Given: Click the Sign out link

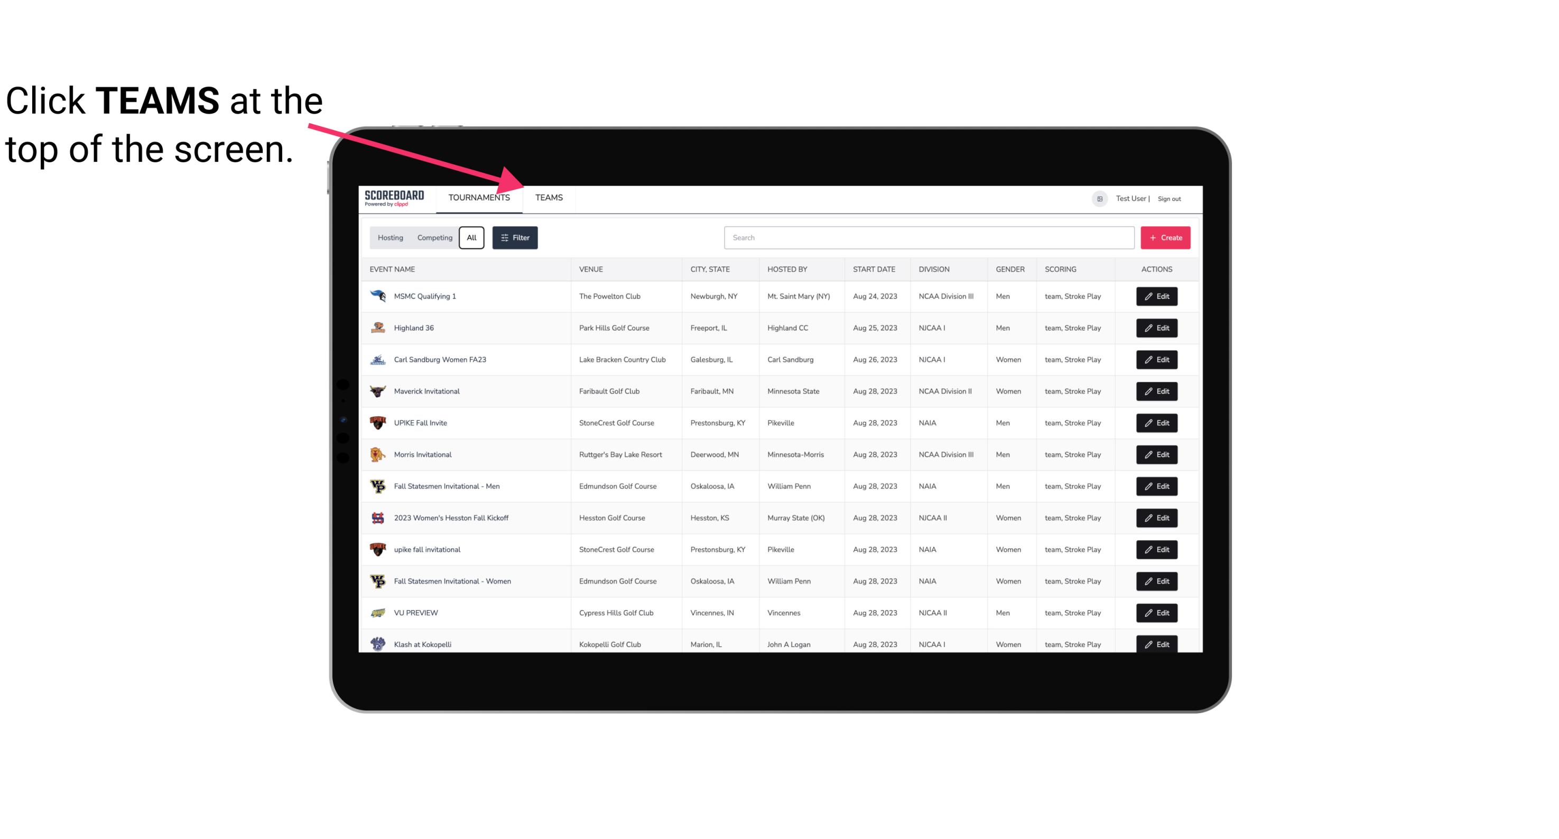Looking at the screenshot, I should (x=1169, y=197).
